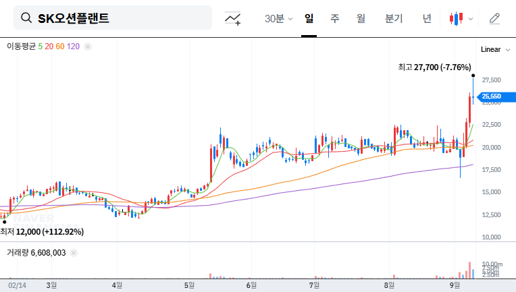Viewport: 516px width, 292px height.
Task: Click the 6월 time axis label
Action: 251,285
